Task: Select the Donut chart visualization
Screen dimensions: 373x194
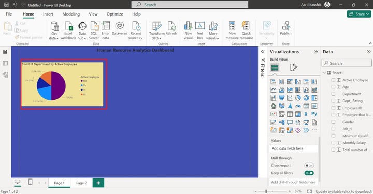Action: tap(306, 98)
